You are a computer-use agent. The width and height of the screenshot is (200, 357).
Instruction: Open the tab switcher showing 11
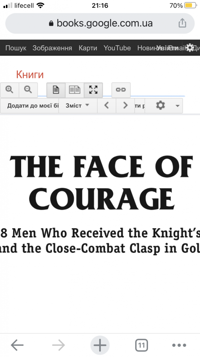tap(142, 345)
